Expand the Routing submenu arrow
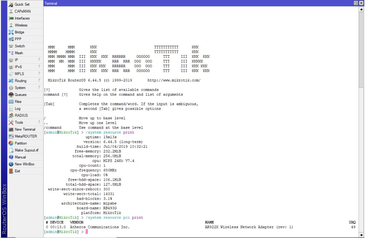Screen dimensions: 366x238 point(39,80)
